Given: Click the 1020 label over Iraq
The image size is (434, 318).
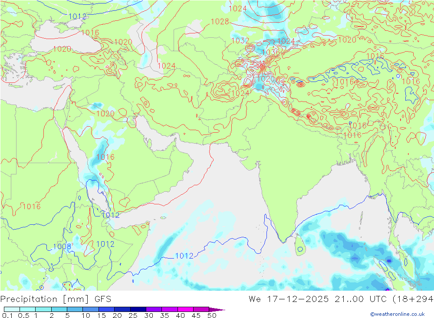Looking at the screenshot, I should click(105, 114).
